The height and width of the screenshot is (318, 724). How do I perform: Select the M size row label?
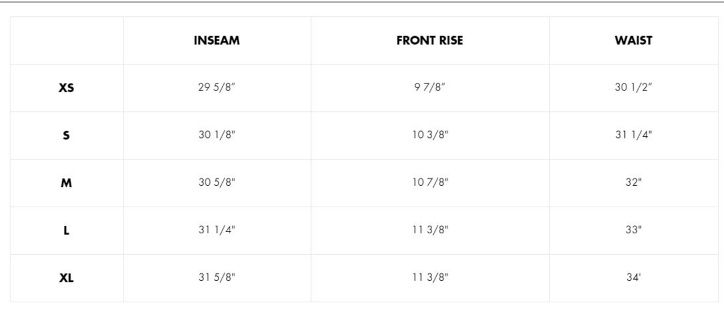click(66, 183)
